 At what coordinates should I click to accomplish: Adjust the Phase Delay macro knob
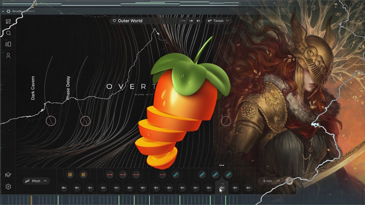[85, 121]
